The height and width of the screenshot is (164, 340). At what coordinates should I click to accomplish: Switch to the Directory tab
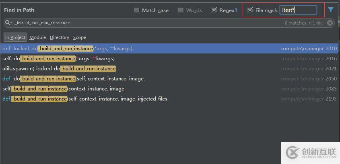coord(60,37)
